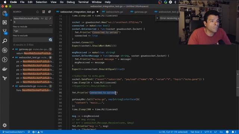This screenshot has width=239, height=134.
Task: Open Source Control view with the 14 badge
Action: pos(5,32)
